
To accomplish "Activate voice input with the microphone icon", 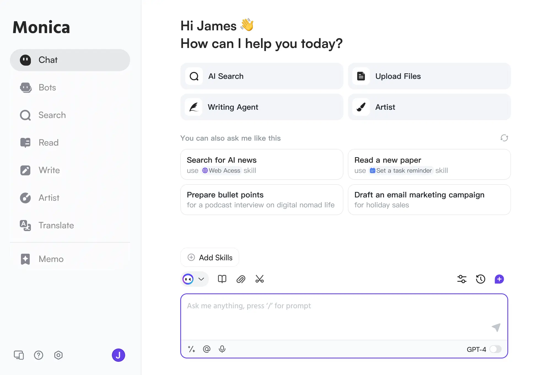I will point(222,349).
